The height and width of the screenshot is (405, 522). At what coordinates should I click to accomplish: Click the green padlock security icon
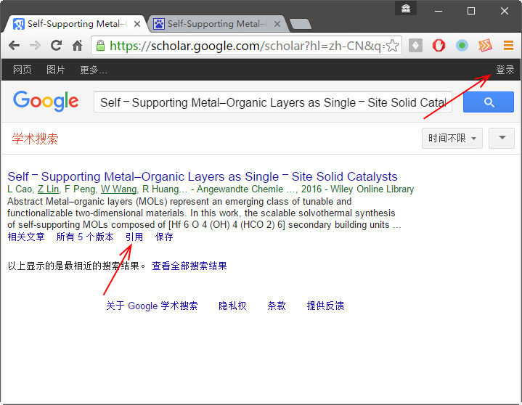(x=100, y=46)
